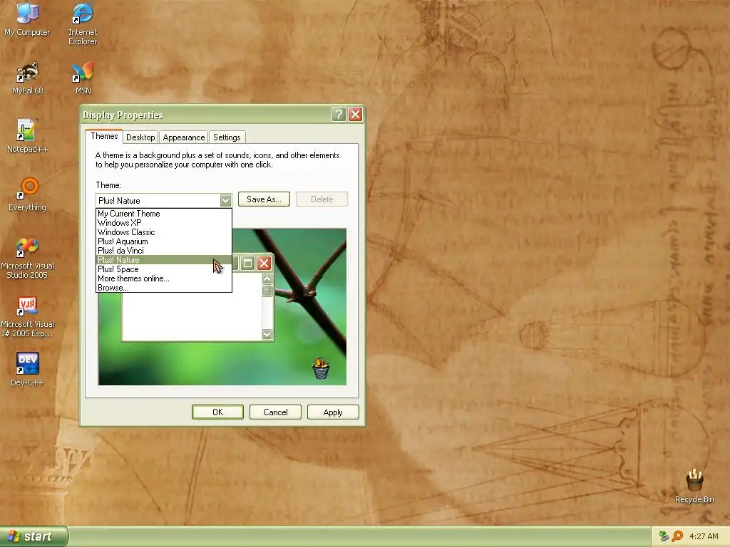Close the Display Properties dialog
730x547 pixels.
pyautogui.click(x=355, y=115)
